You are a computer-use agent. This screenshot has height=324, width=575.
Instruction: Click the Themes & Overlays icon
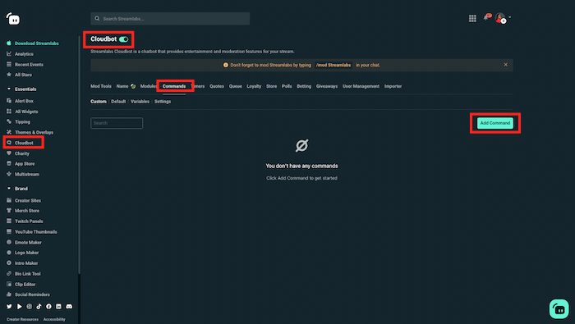(9, 132)
